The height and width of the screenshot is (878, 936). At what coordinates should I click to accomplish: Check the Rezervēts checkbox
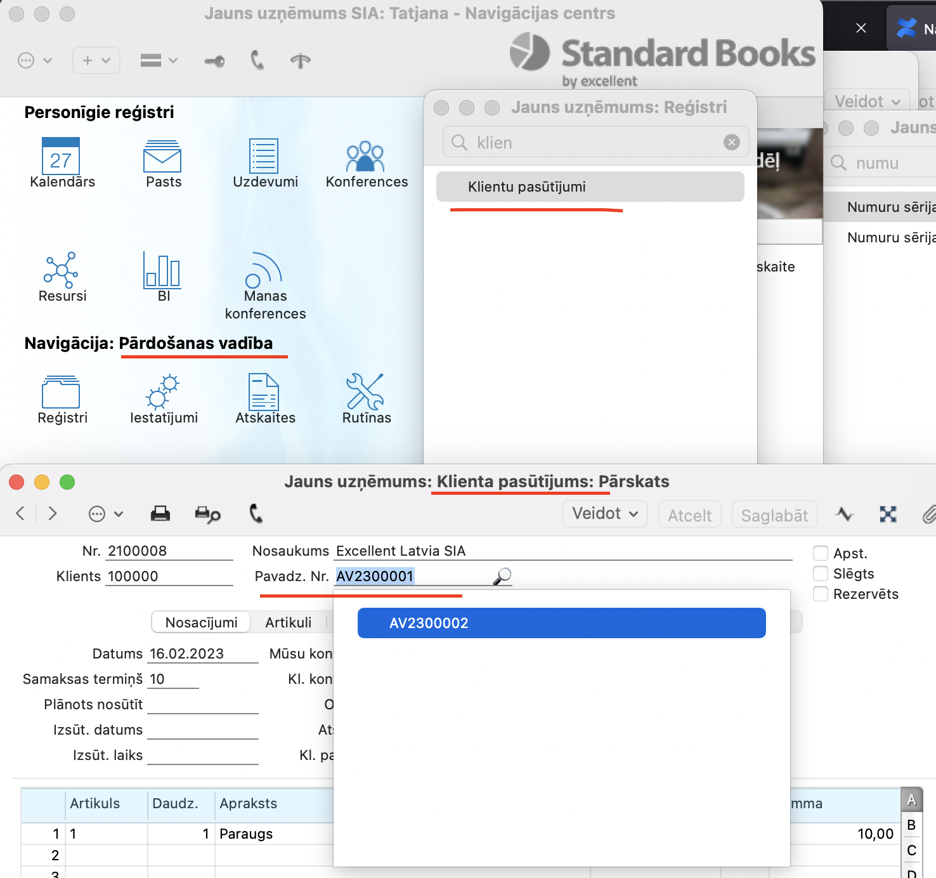click(x=821, y=594)
